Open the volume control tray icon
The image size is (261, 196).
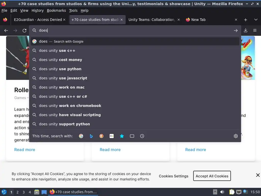click(x=222, y=192)
